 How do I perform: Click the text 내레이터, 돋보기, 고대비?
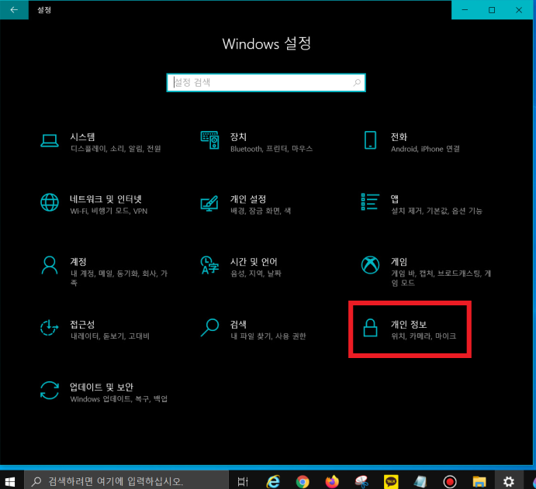click(109, 336)
